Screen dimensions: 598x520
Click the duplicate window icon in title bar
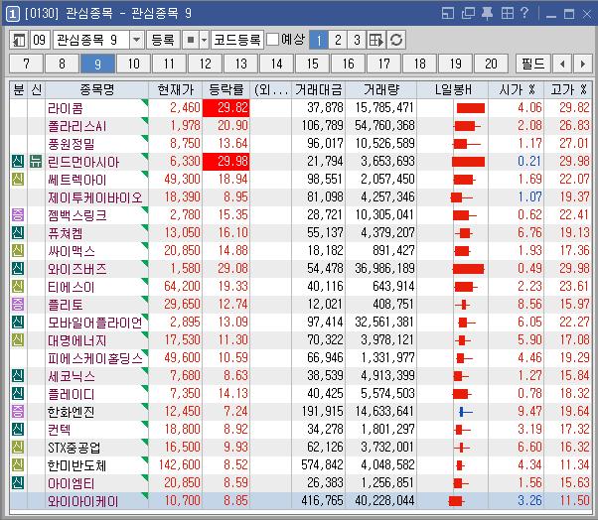[x=468, y=13]
